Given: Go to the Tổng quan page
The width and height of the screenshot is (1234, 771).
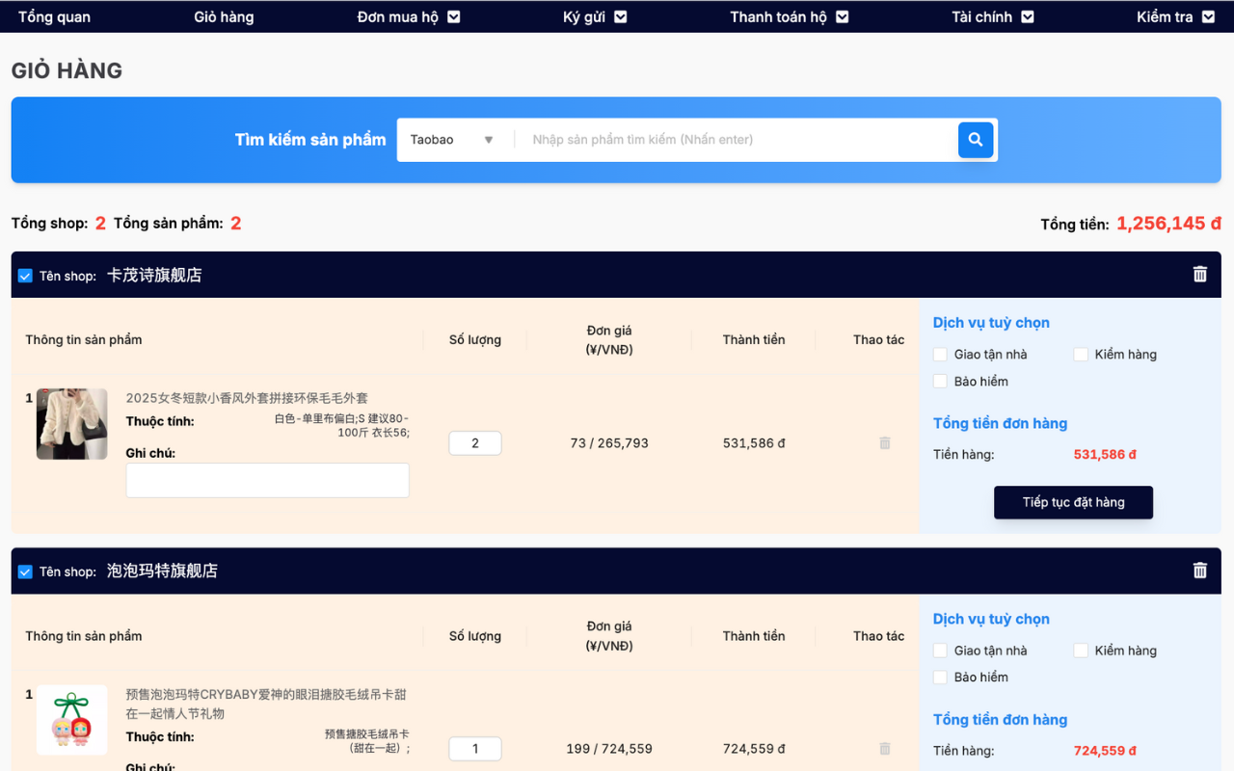Looking at the screenshot, I should pyautogui.click(x=54, y=16).
